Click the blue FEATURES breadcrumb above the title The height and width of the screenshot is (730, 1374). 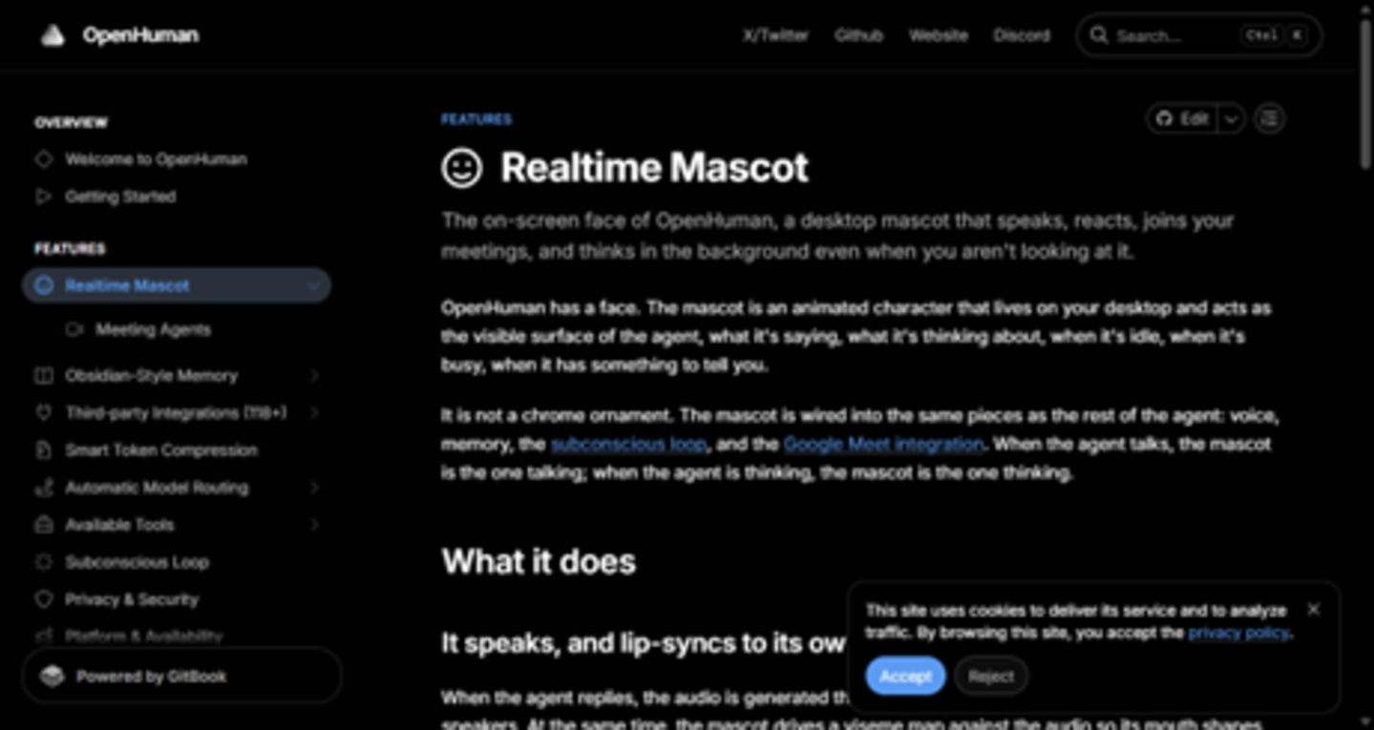tap(476, 119)
